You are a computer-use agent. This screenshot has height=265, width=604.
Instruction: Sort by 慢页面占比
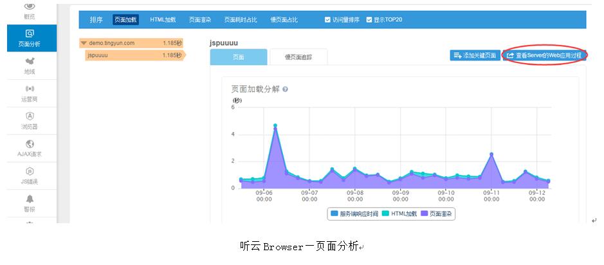point(284,20)
